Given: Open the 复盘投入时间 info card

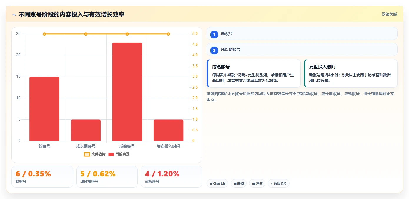Looking at the screenshot, I should pos(350,73).
